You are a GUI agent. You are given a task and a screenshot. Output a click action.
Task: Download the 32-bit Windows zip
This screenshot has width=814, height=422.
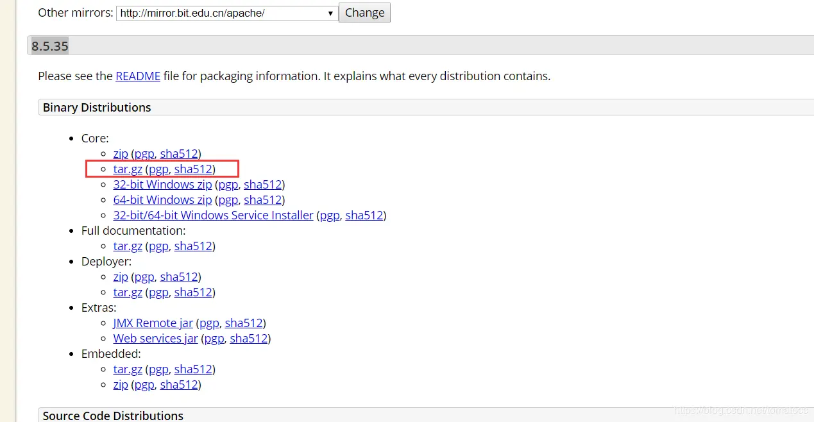162,185
